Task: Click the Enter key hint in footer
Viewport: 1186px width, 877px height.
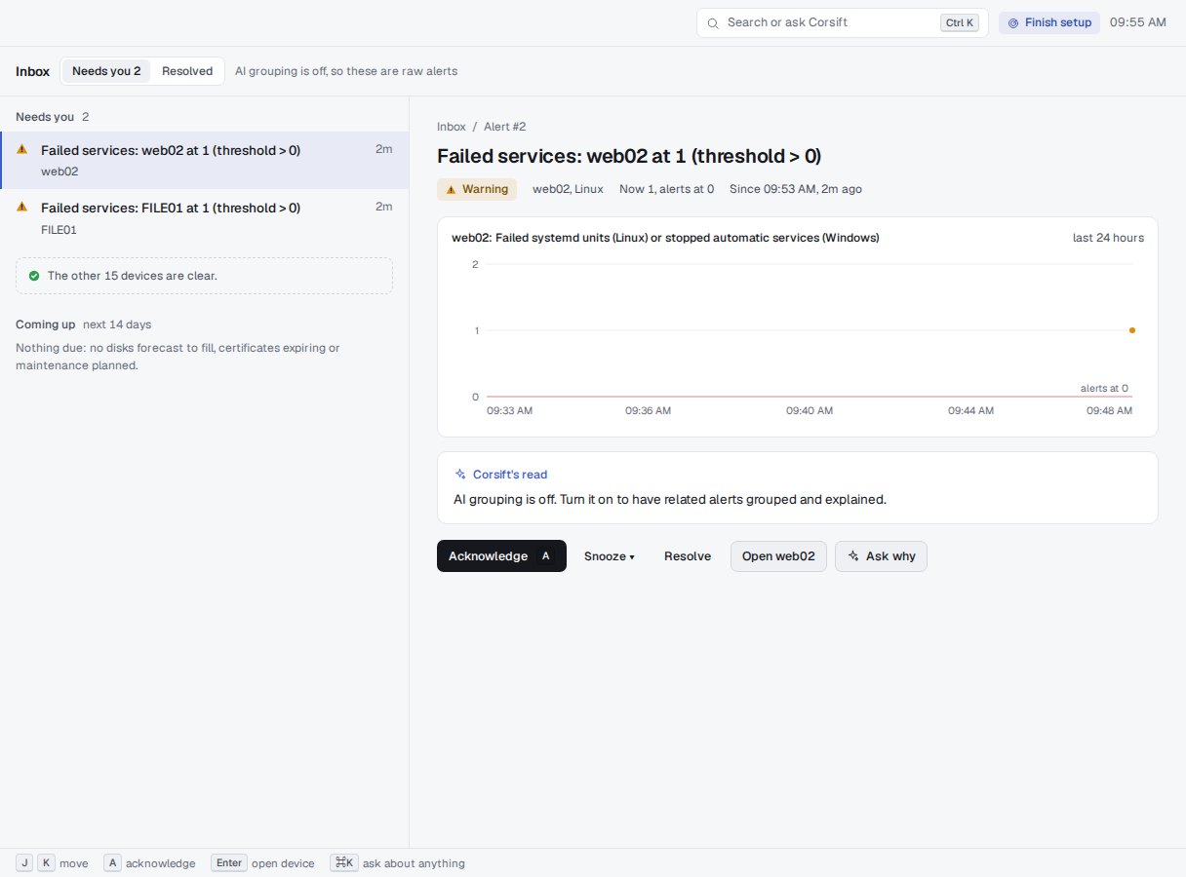Action: (x=229, y=863)
